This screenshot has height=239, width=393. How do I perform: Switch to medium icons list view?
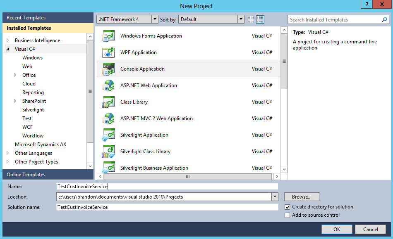[260, 19]
